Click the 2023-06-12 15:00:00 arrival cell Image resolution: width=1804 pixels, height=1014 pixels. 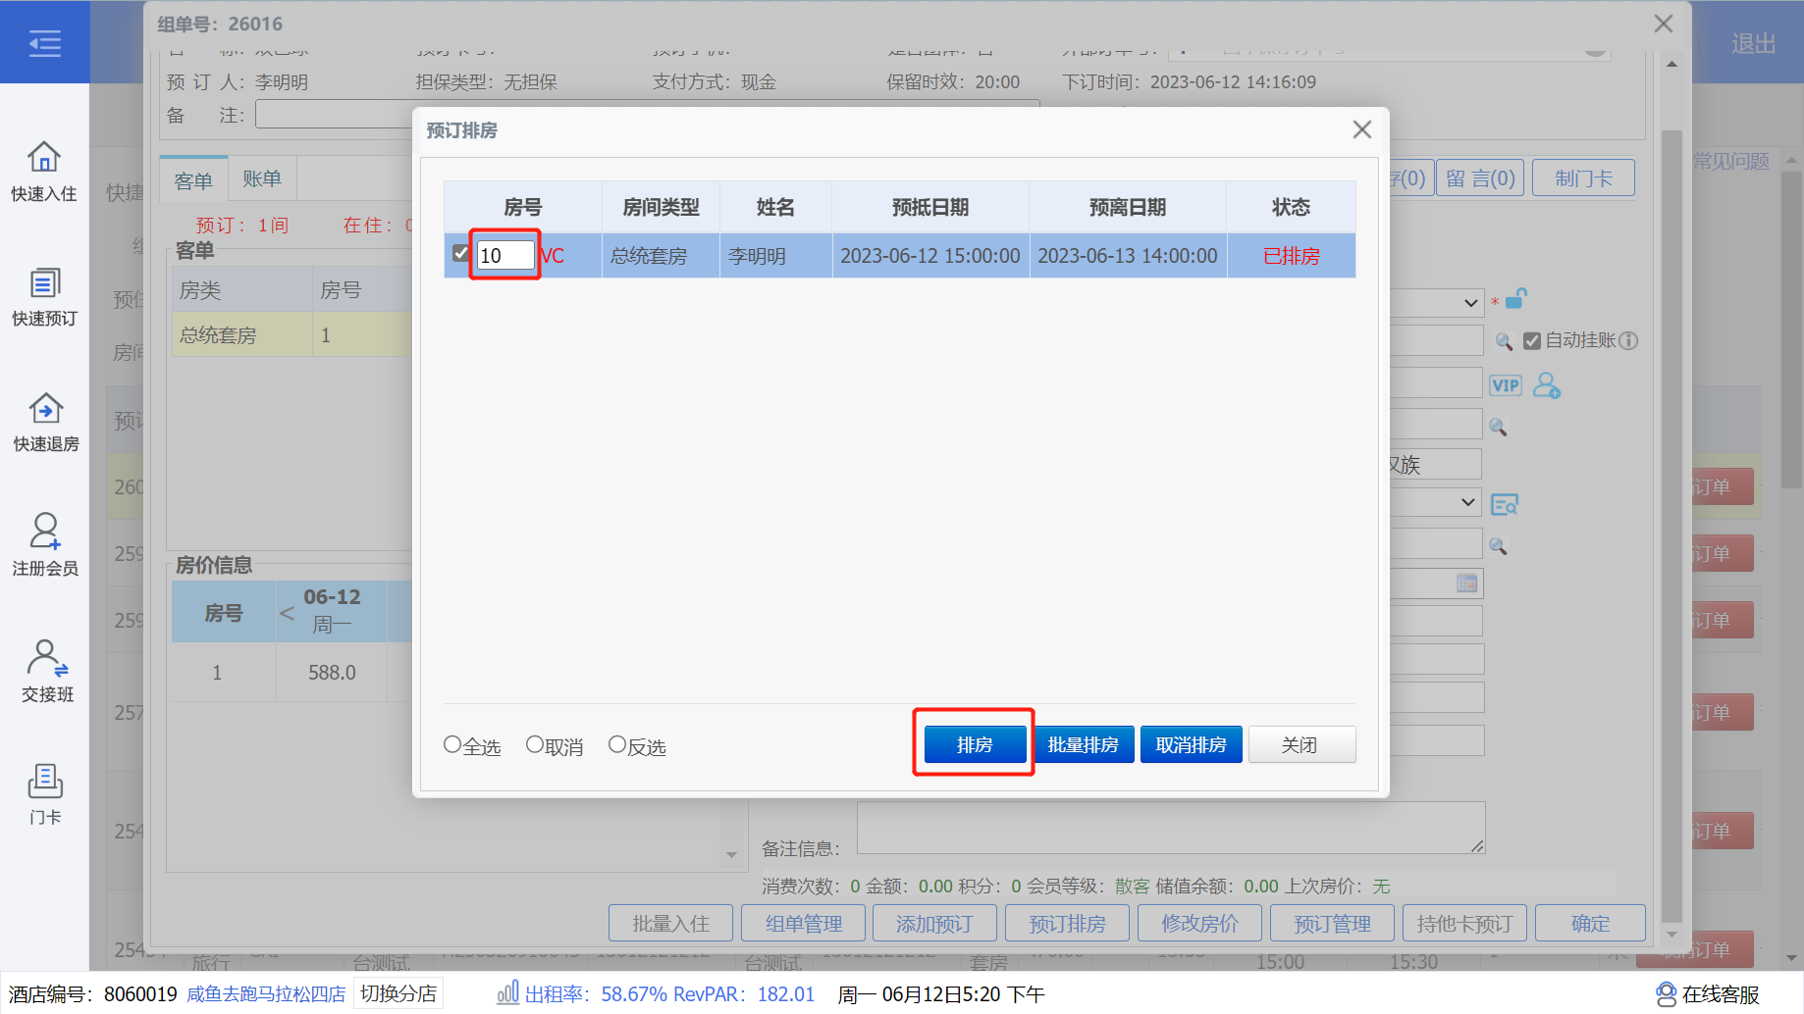click(930, 256)
